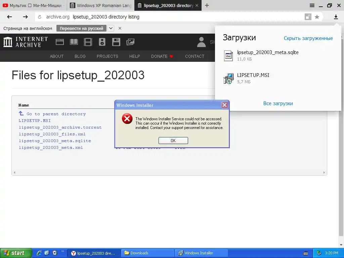This screenshot has height=258, width=344.
Task: Click the listing scroll right arrow
Action: coord(324,172)
